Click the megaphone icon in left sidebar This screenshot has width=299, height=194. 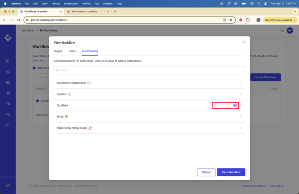point(8,72)
